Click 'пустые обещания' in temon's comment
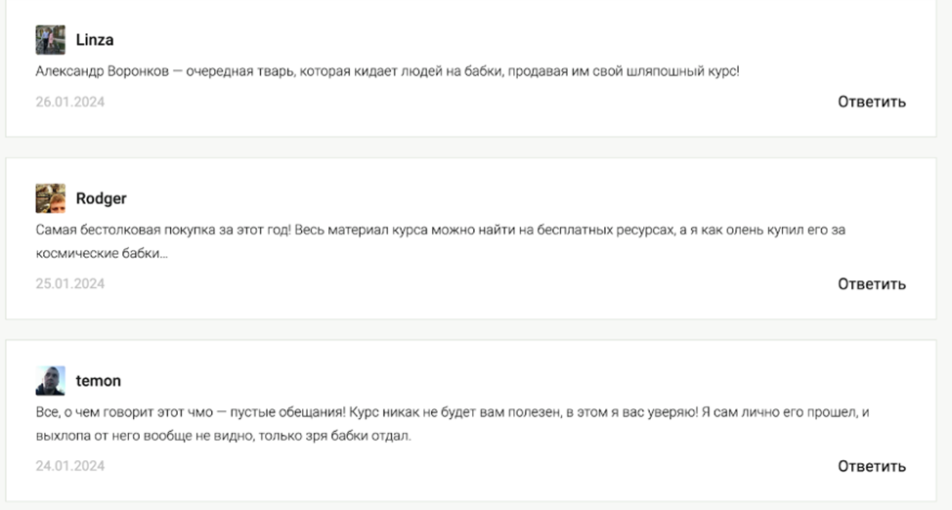 pos(287,412)
